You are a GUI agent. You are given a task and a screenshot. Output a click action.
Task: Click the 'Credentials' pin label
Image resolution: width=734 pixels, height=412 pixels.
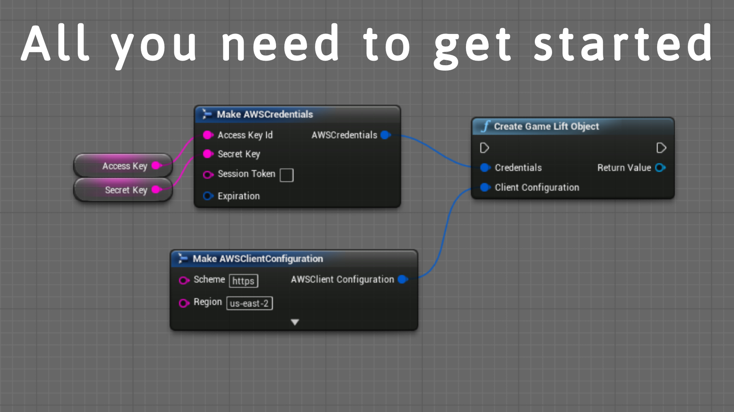[x=518, y=167]
